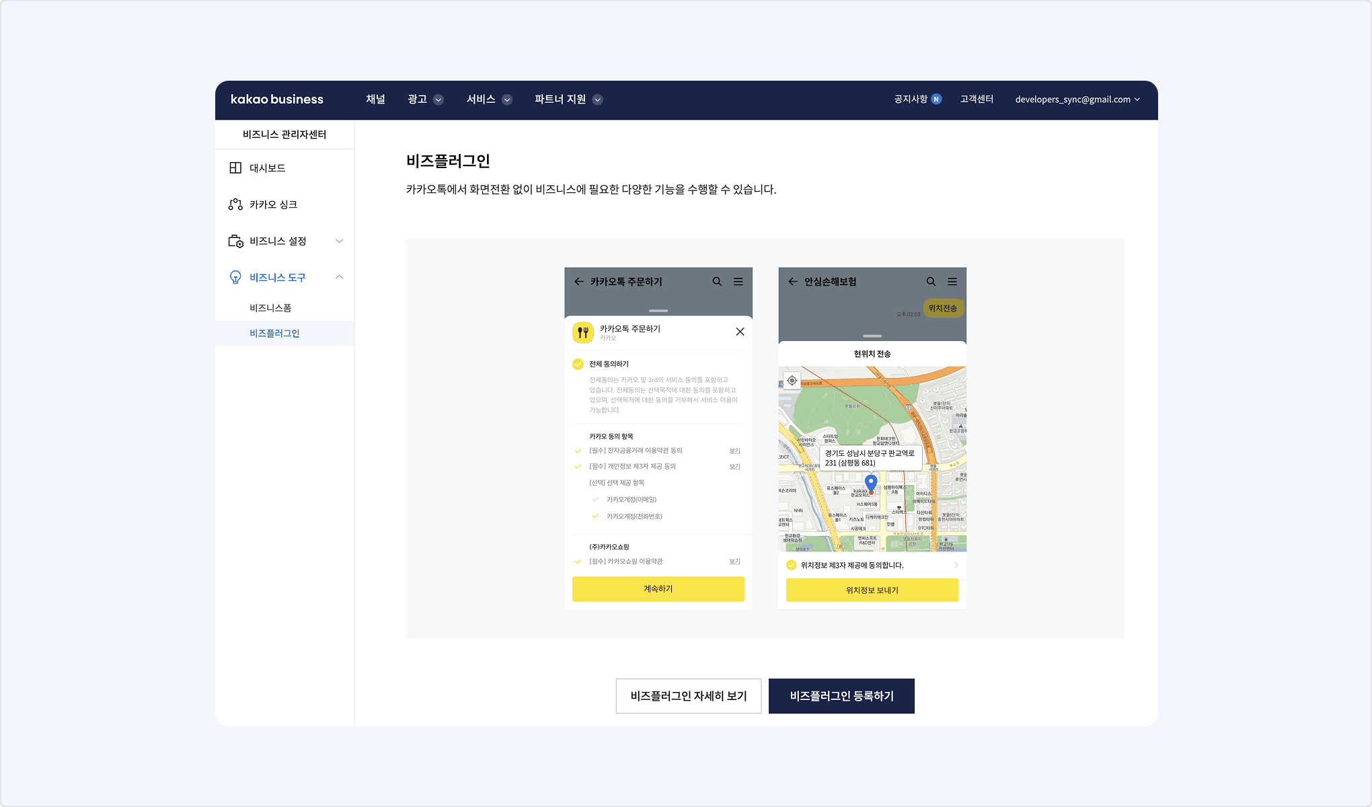
Task: Click the blue location pin on the map
Action: tap(871, 482)
